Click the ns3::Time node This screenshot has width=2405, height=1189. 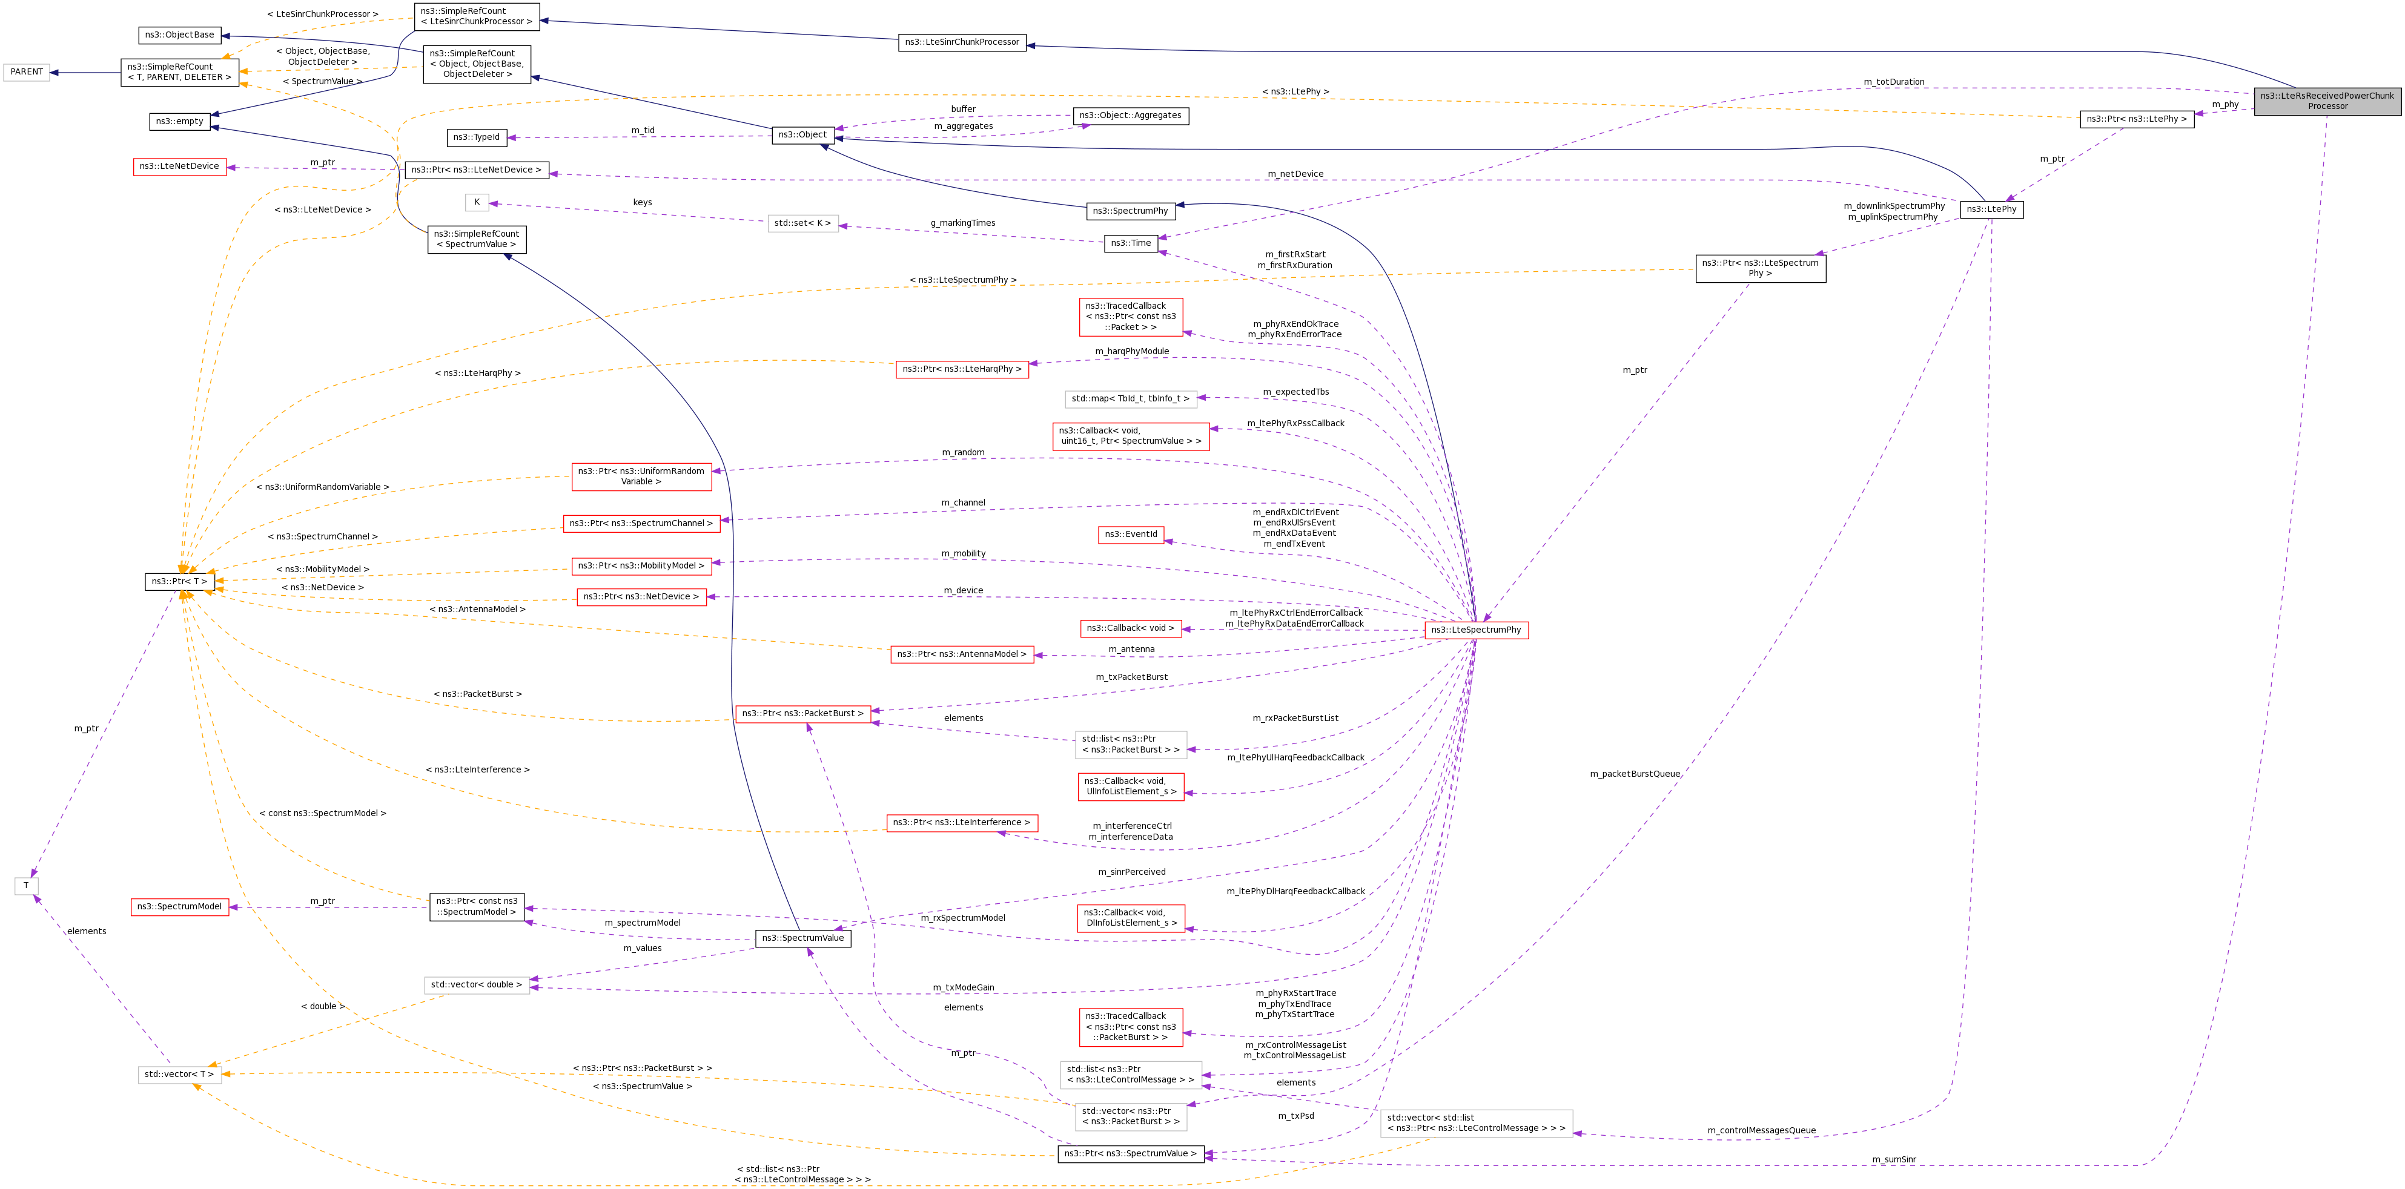pos(1131,243)
